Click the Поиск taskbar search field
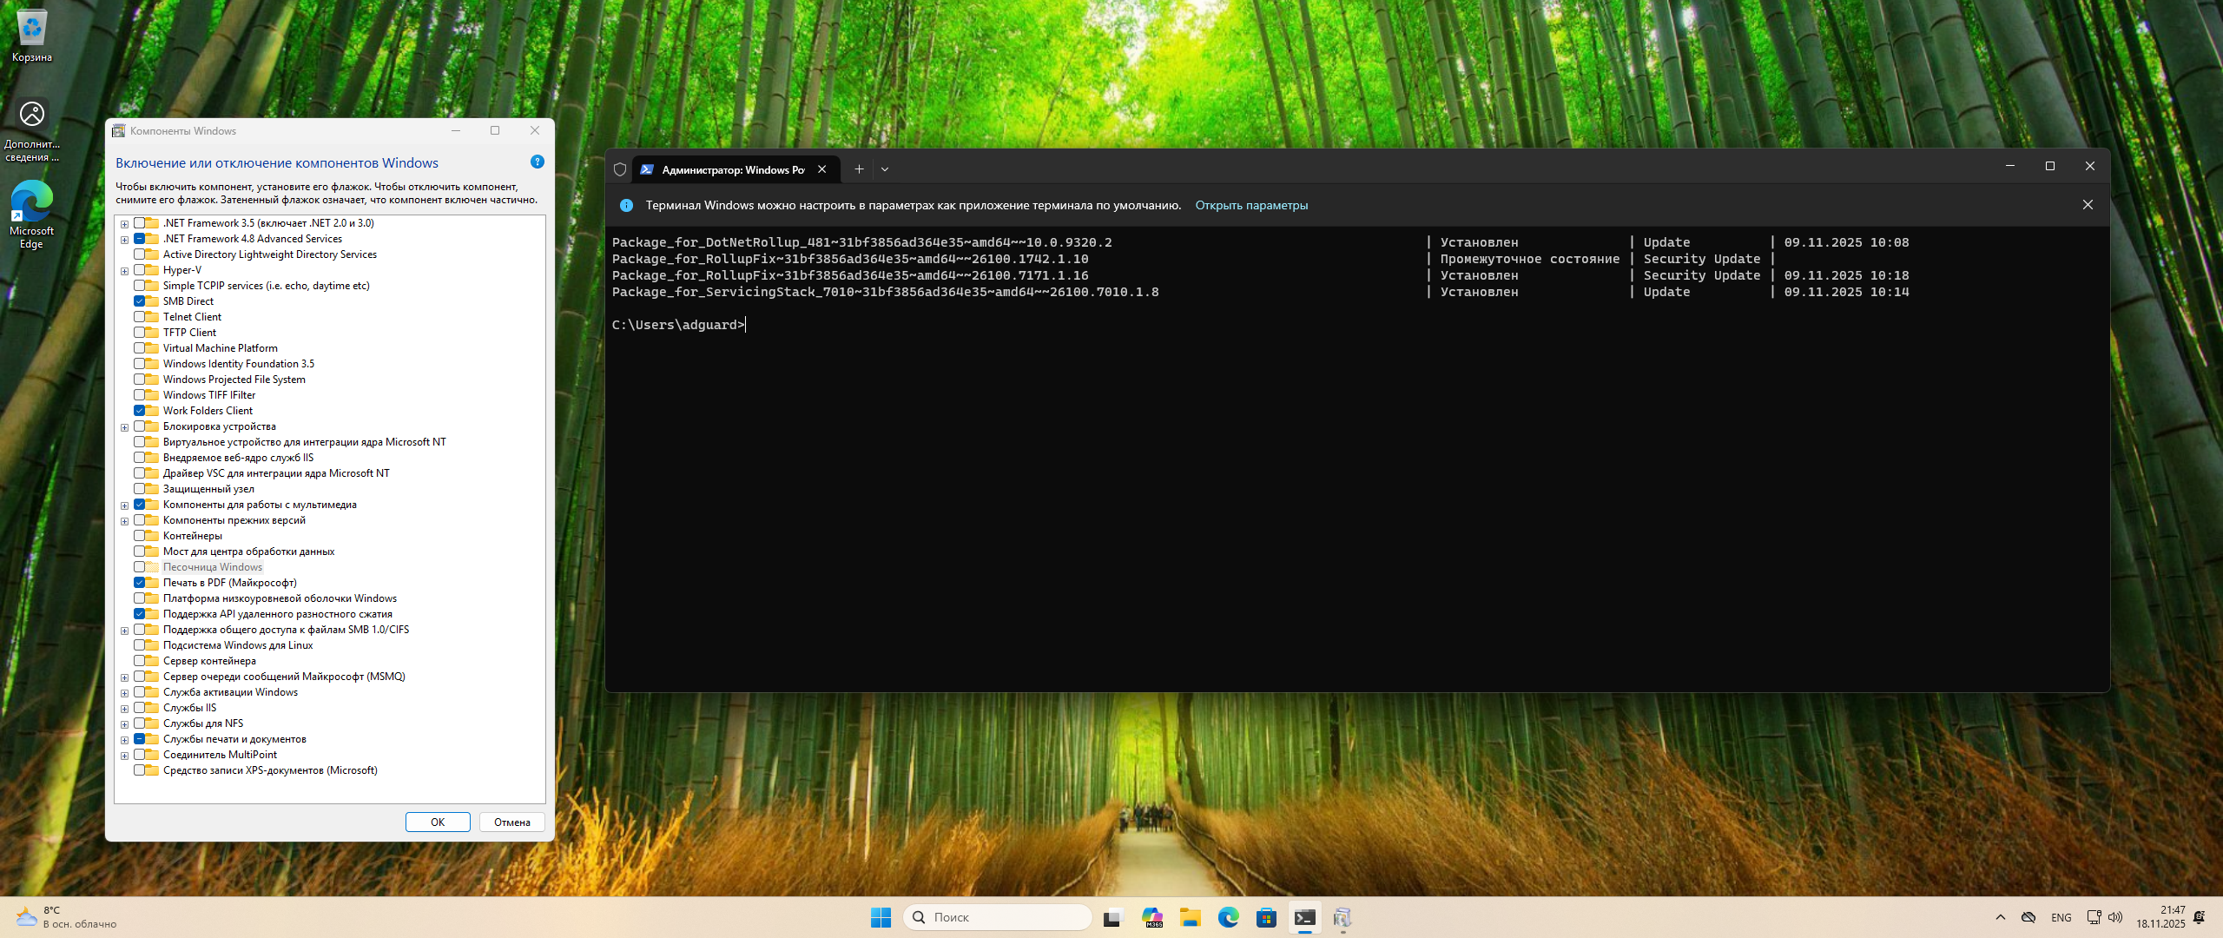The image size is (2223, 938). [999, 917]
